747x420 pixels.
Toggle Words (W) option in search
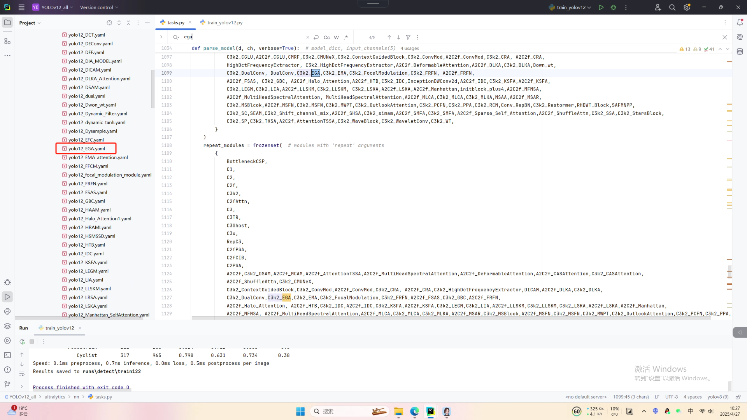[x=336, y=37]
